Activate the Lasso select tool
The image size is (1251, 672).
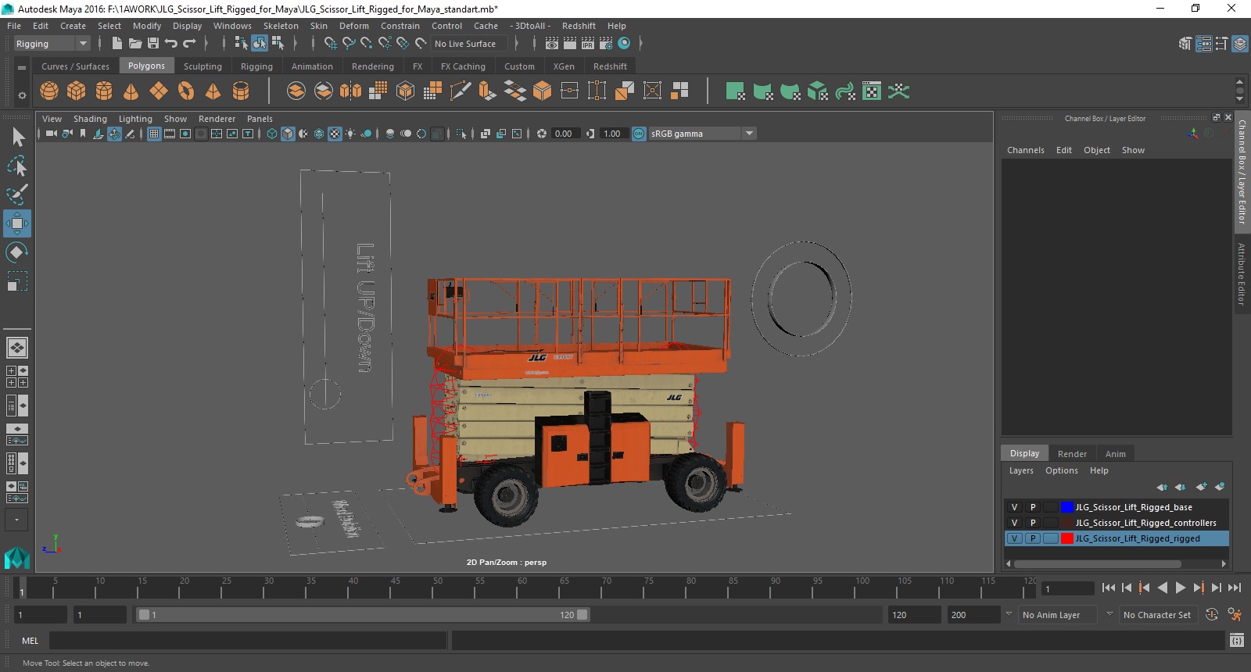tap(17, 166)
